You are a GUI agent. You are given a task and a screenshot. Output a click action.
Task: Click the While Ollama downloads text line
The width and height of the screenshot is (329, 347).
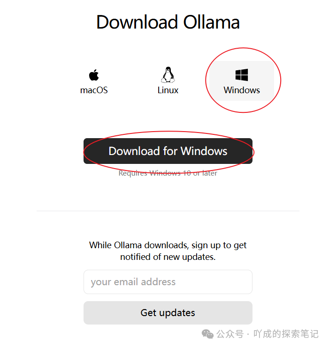(x=168, y=245)
